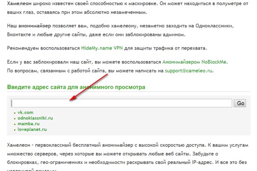Click the bold word 'Хамелеон' at top

click(x=21, y=3)
